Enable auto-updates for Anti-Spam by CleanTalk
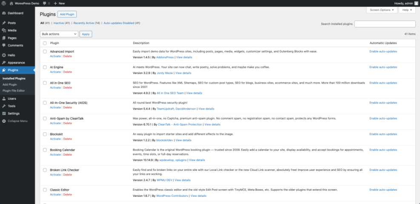This screenshot has width=420, height=204. point(383,119)
